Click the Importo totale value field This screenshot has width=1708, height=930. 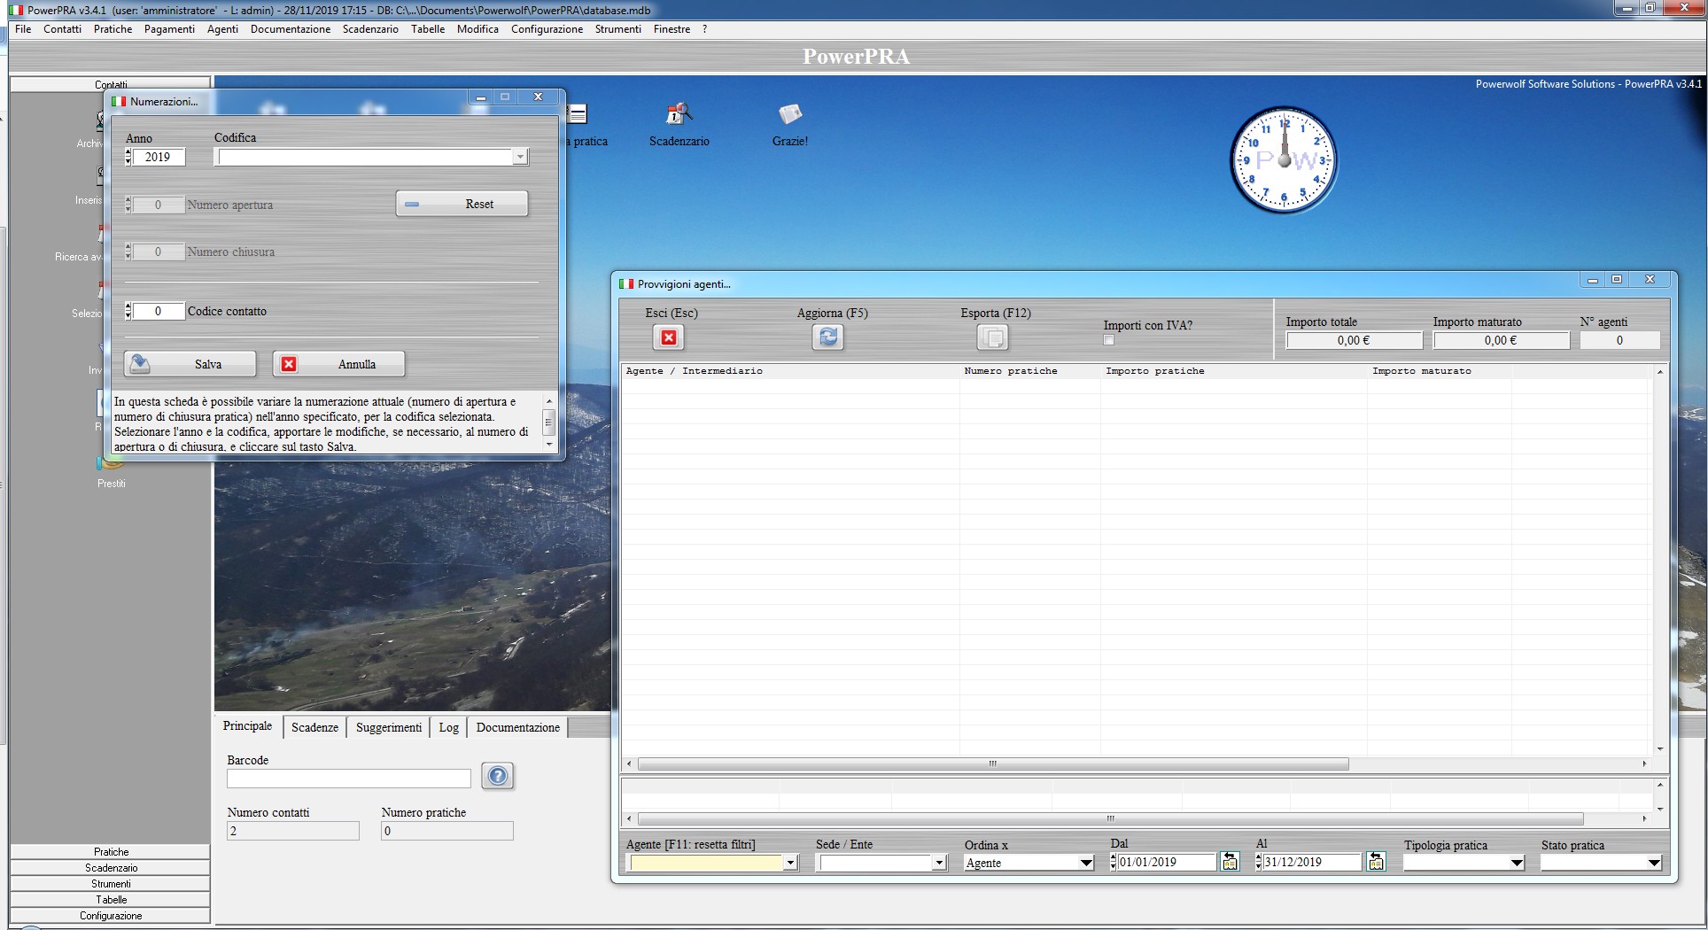1355,340
